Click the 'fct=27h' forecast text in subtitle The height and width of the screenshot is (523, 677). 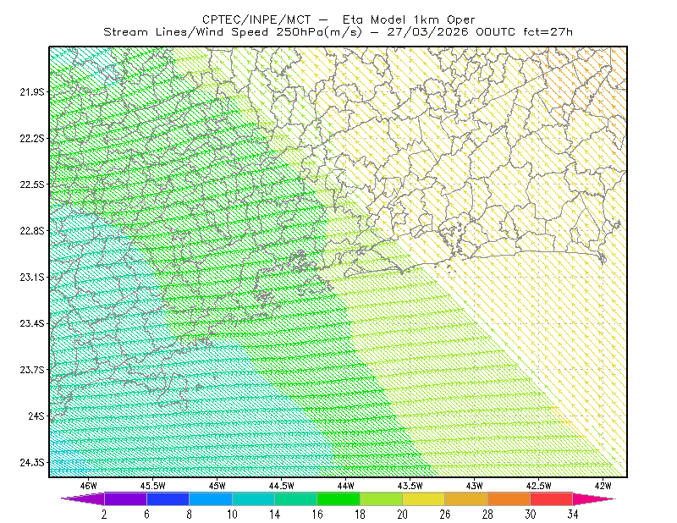click(x=548, y=32)
